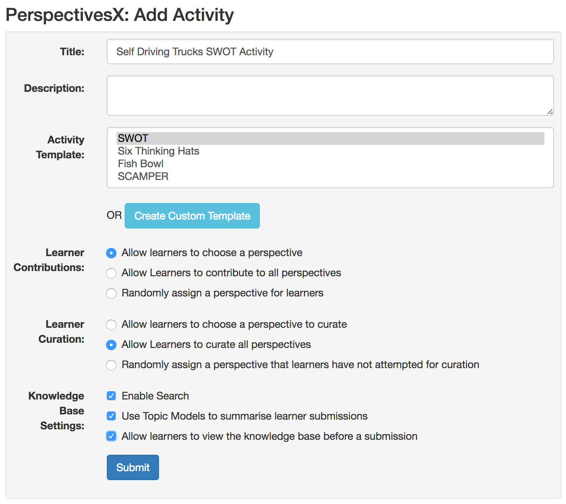Click the 'Enable Search' label text

tap(155, 396)
